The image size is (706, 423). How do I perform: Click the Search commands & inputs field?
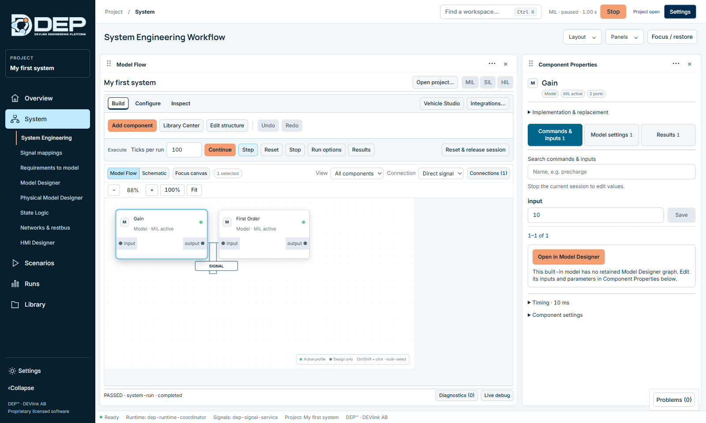tap(612, 172)
